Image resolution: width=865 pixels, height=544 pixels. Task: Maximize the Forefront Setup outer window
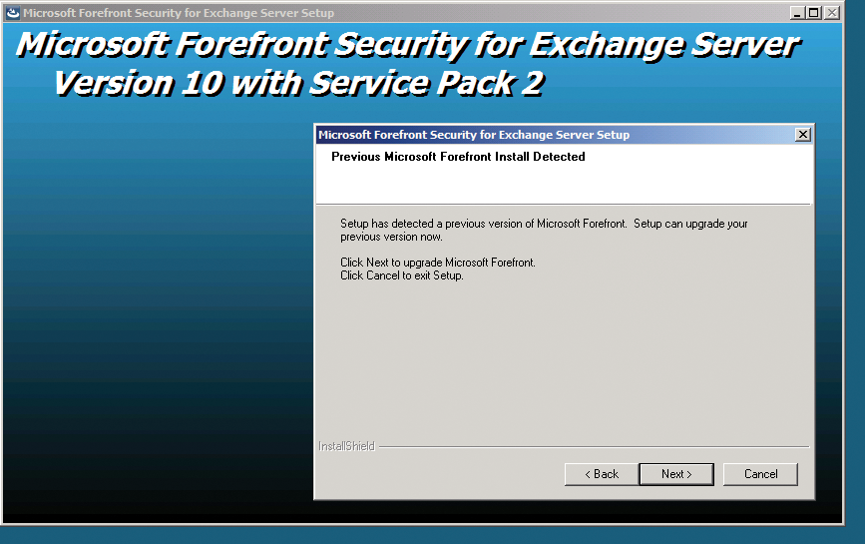[x=813, y=13]
